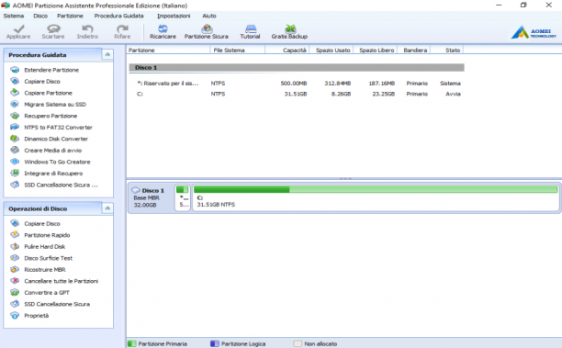Click the Recupero Partizione icon
This screenshot has height=348, width=562.
point(15,116)
